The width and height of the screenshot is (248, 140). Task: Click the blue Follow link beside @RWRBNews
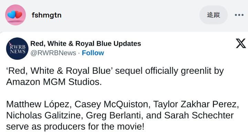click(x=93, y=53)
